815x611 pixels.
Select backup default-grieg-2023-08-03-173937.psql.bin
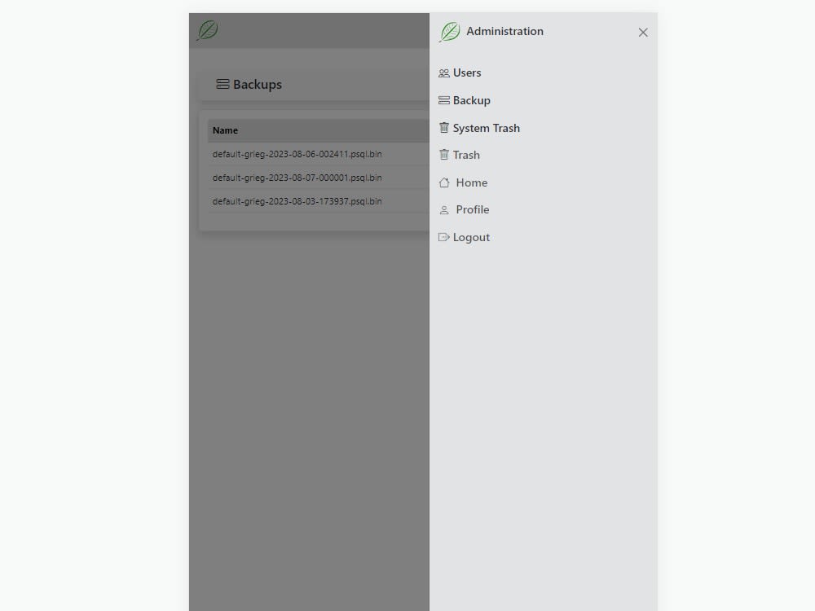(x=297, y=201)
